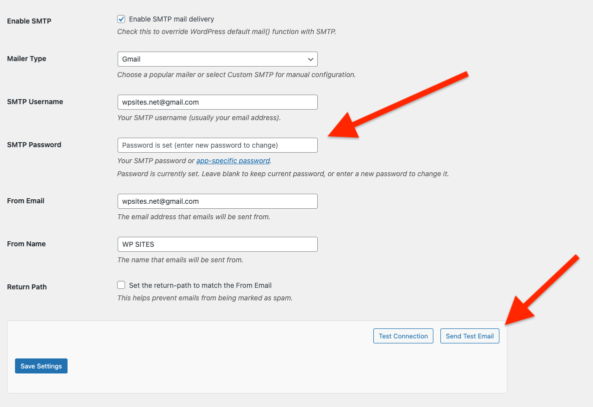Click the From Name field containing WP SITES
This screenshot has width=593, height=407.
coord(217,244)
